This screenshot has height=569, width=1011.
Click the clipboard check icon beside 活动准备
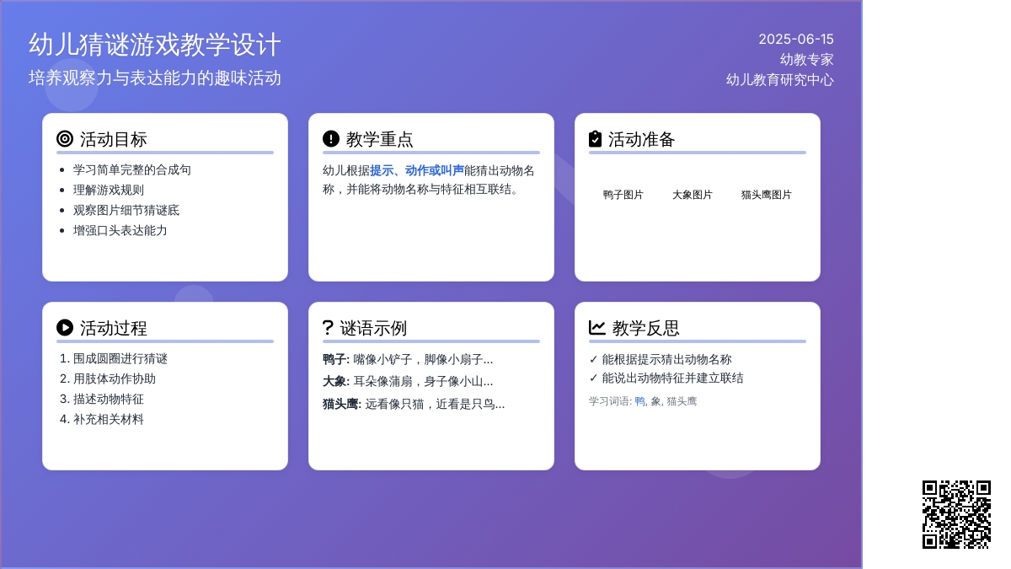coord(596,139)
